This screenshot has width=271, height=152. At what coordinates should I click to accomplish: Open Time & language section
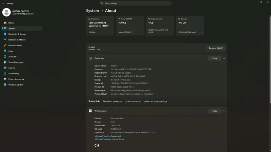tap(22, 62)
